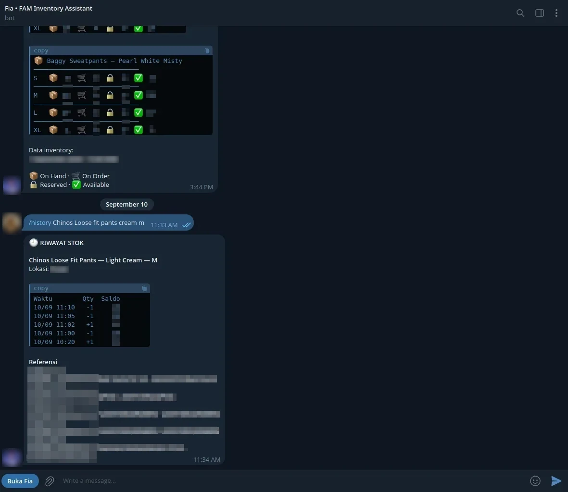Open the three-dot chat menu
The image size is (568, 492).
tap(556, 13)
